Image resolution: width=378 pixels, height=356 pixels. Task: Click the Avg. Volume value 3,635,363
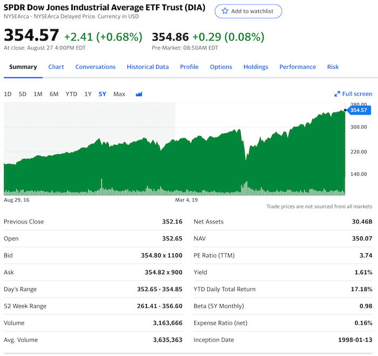click(167, 340)
